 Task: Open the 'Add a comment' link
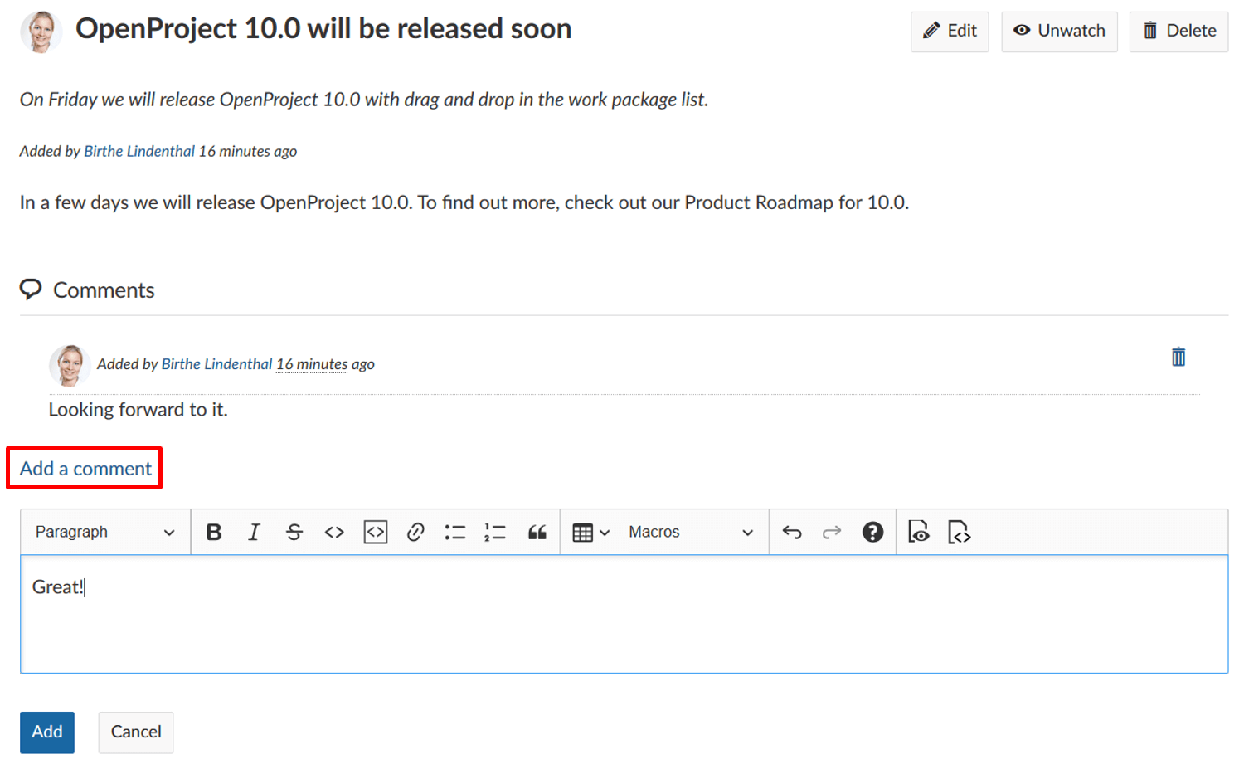(85, 469)
